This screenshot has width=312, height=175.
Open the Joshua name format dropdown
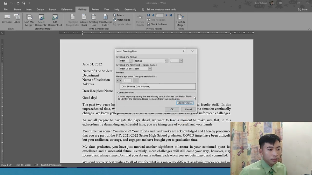(x=166, y=61)
